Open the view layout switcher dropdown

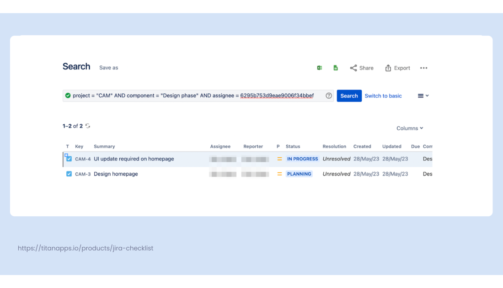423,96
